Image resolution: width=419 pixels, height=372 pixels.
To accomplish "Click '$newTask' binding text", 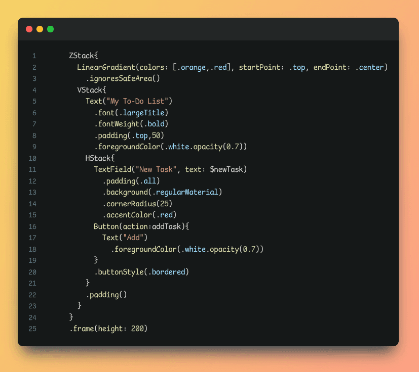I will [226, 169].
